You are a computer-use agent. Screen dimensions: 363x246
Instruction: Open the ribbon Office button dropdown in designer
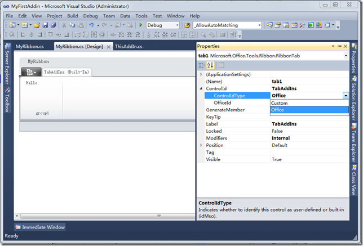31,73
